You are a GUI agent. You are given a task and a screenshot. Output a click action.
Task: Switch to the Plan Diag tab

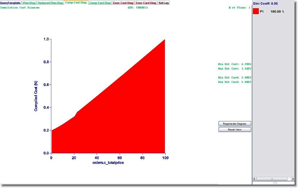pyautogui.click(x=29, y=3)
